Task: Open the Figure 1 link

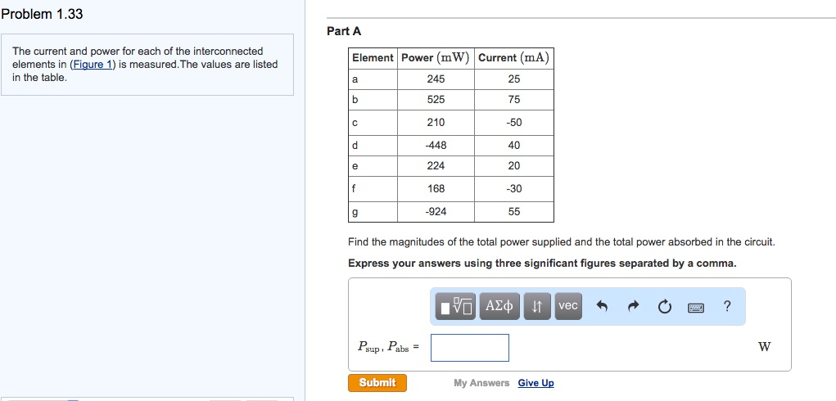Action: pos(93,65)
